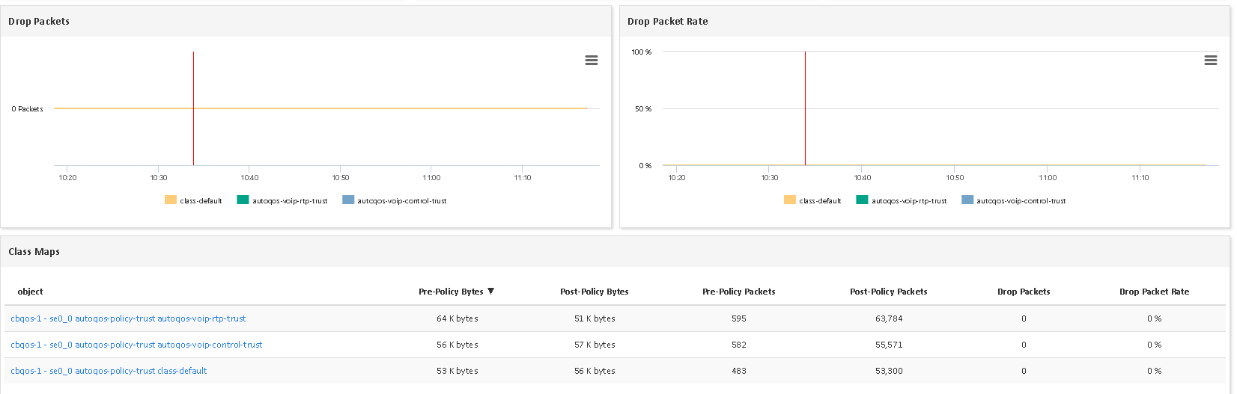Sort table by Post-Policy Bytes column
This screenshot has height=394, width=1237.
click(594, 292)
